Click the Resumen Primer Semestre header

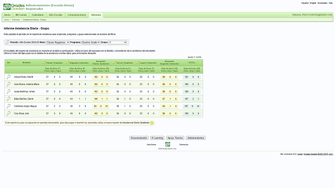click(x=100, y=63)
